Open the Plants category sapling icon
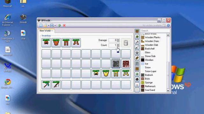 (137, 37)
